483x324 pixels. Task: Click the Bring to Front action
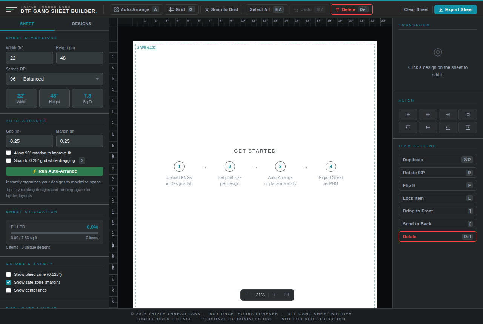(438, 211)
